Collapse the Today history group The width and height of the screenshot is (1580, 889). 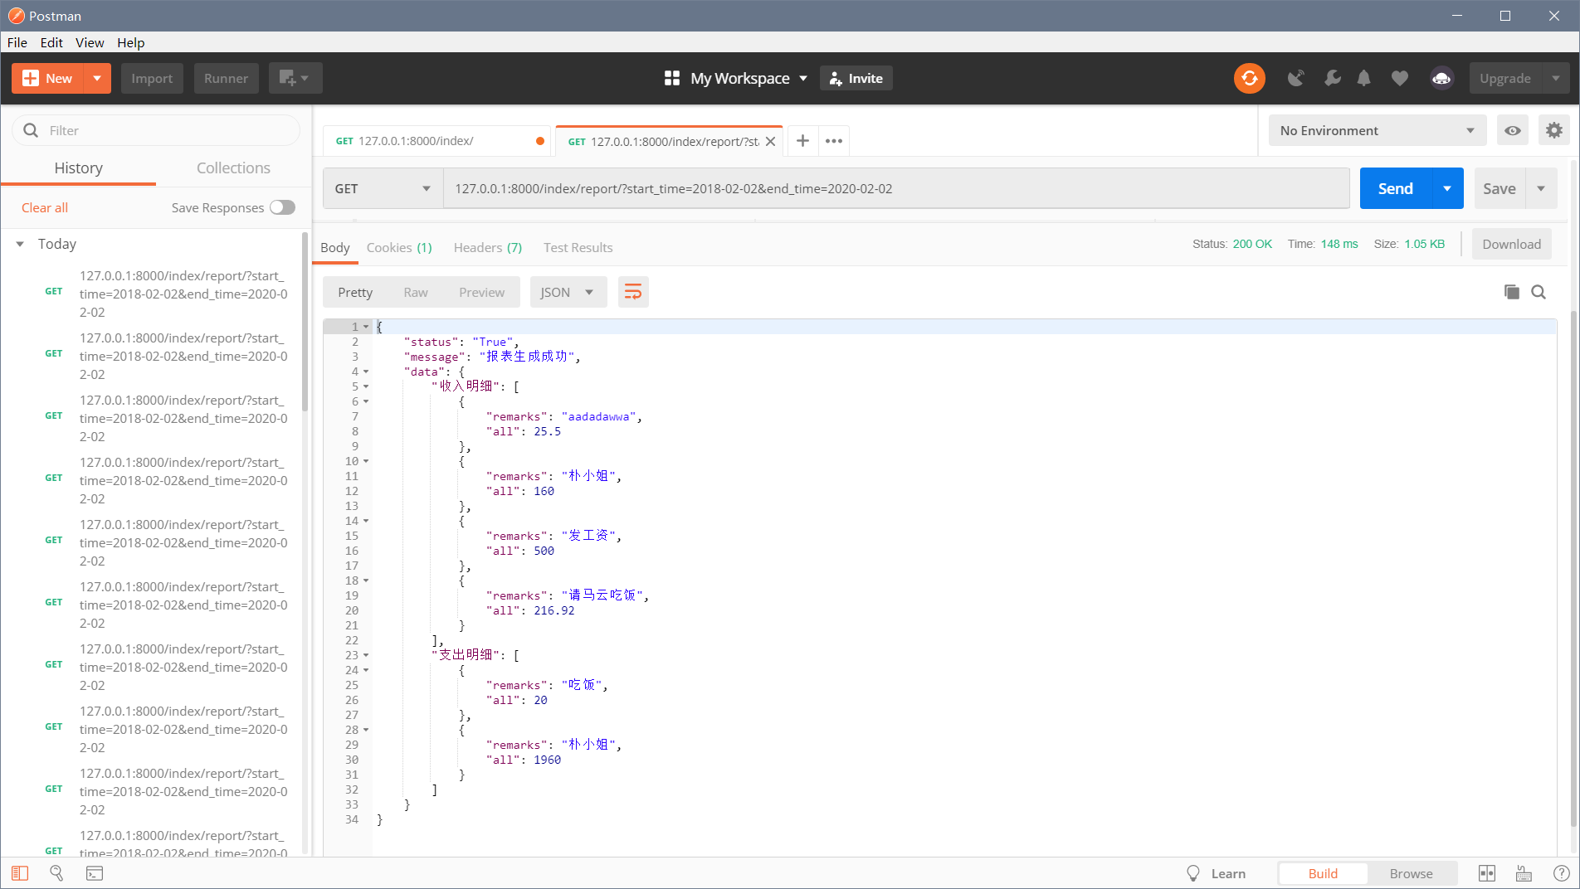20,244
